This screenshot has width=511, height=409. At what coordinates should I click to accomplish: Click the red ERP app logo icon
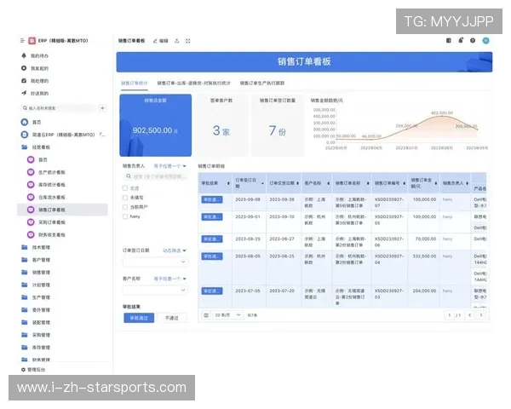[x=32, y=40]
